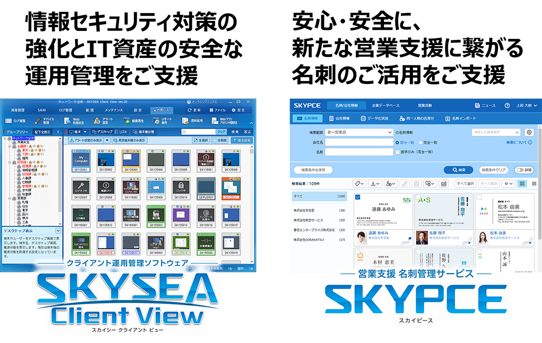Select SKY25003 desktop thumbnail
The height and width of the screenshot is (343, 542).
click(x=131, y=161)
